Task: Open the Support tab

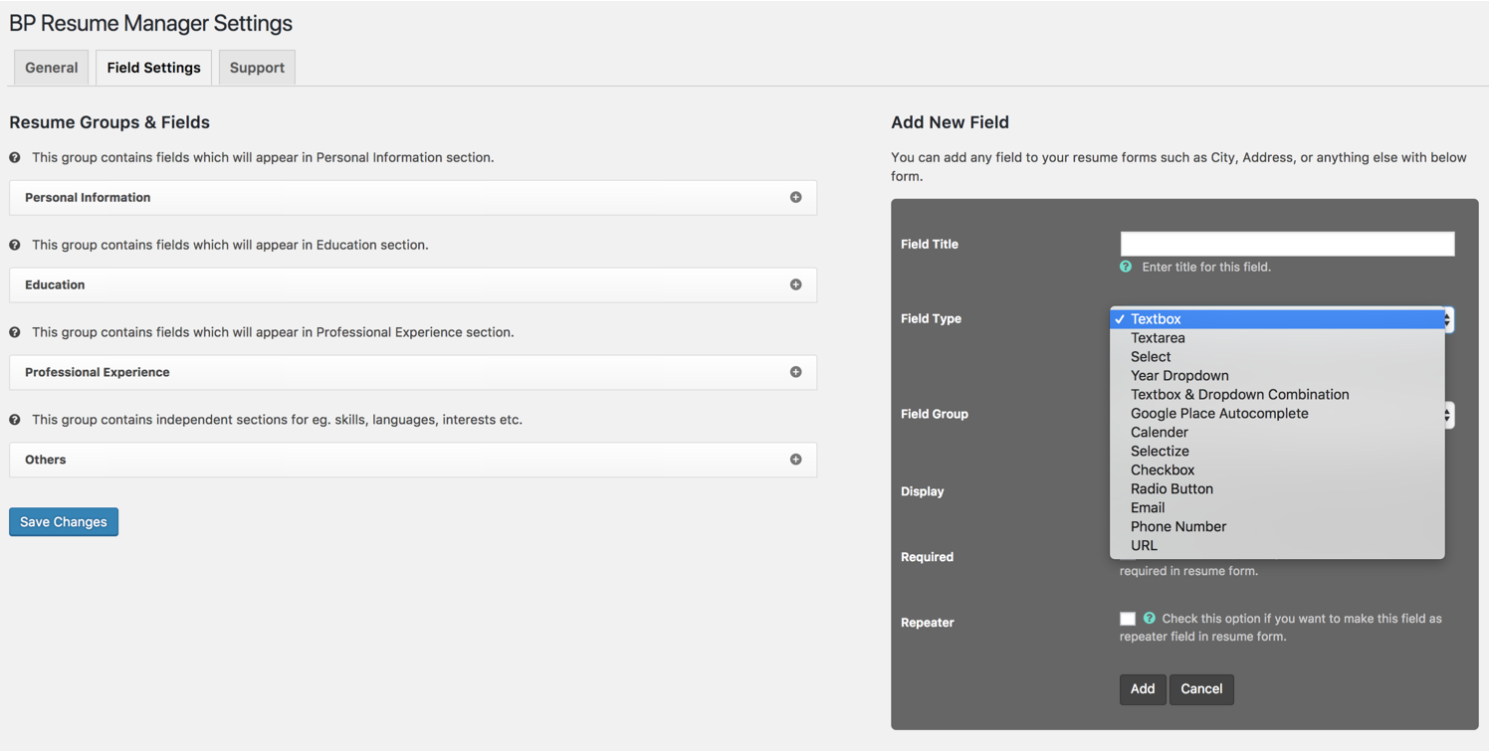Action: pos(257,68)
